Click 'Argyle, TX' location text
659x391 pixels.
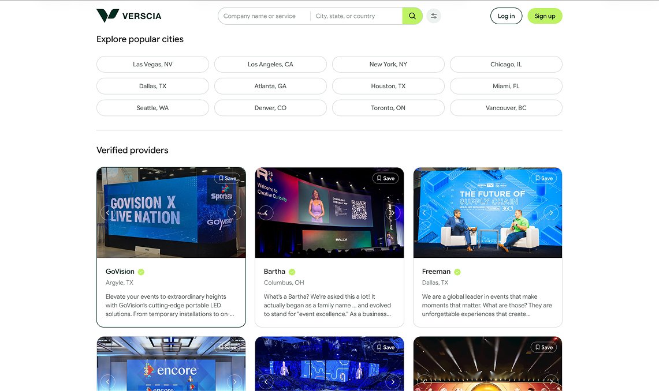tap(120, 283)
